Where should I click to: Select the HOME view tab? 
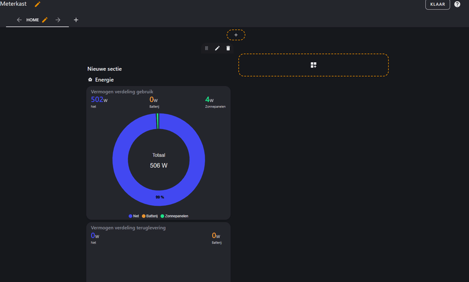point(32,20)
